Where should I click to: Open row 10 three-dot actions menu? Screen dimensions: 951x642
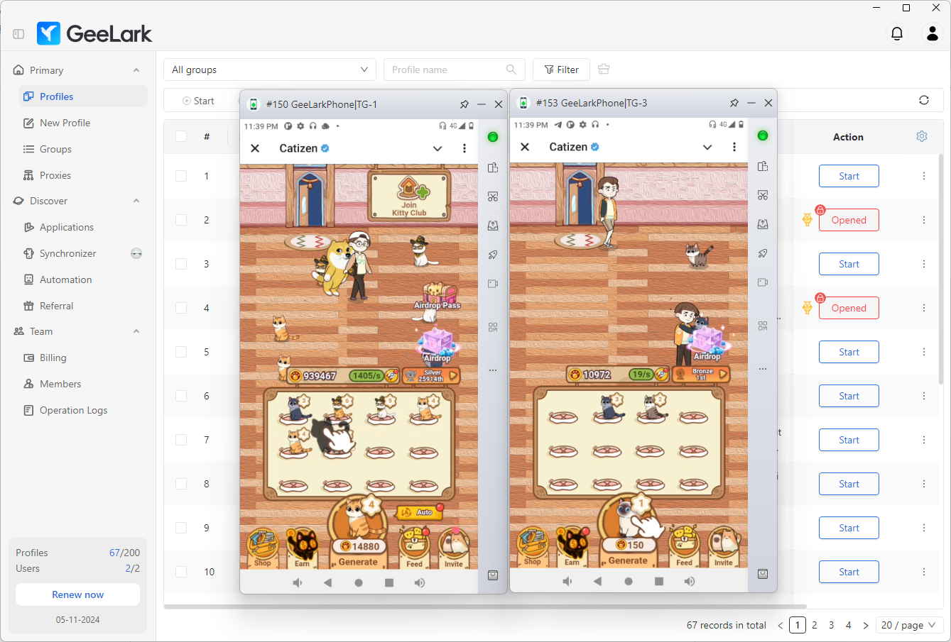[x=924, y=572]
